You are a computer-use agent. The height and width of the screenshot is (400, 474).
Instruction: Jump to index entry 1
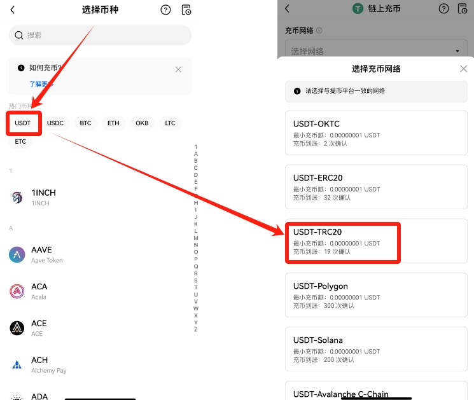(x=196, y=147)
